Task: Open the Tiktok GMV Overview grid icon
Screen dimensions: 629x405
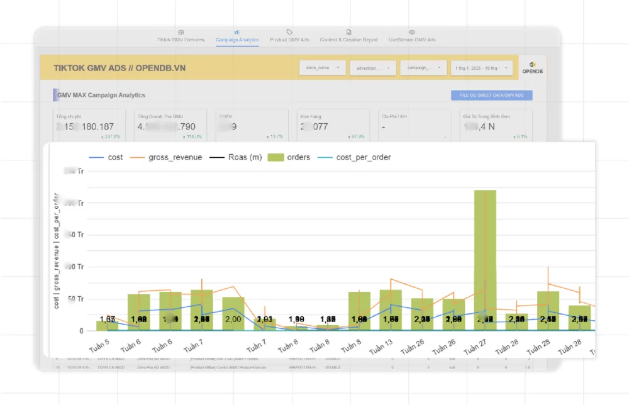Action: [181, 32]
